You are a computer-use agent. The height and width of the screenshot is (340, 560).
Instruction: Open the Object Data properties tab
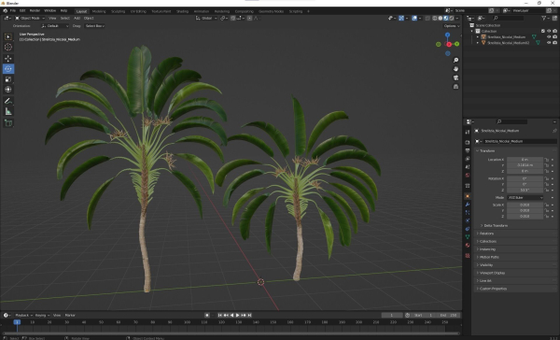tap(468, 237)
